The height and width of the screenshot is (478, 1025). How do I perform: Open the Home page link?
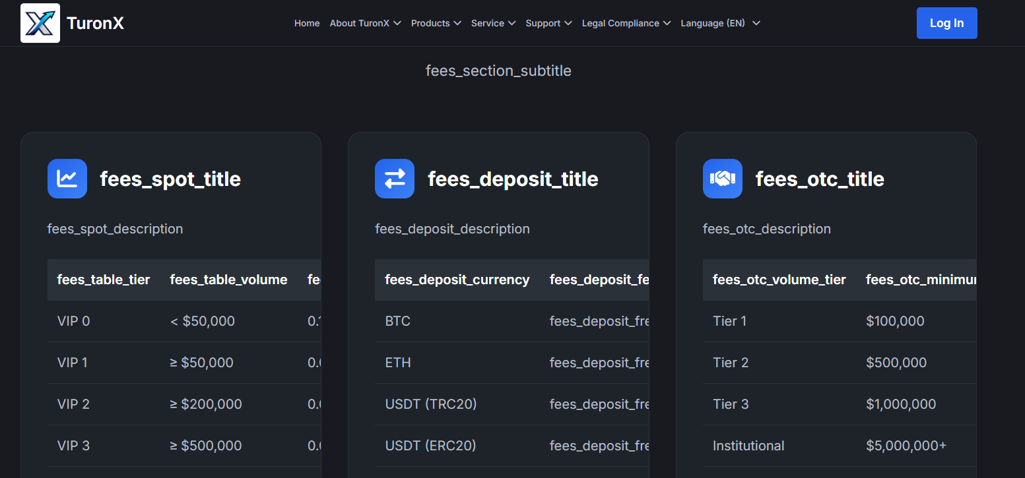pyautogui.click(x=307, y=23)
